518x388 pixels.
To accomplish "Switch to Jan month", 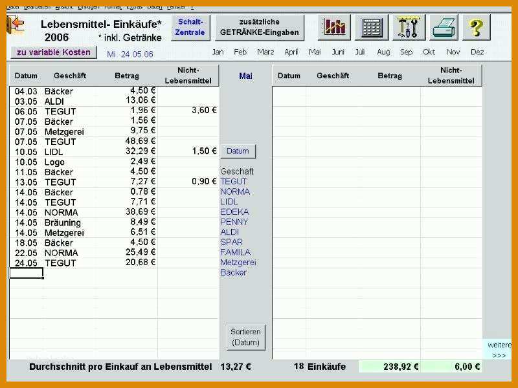I will tap(218, 52).
